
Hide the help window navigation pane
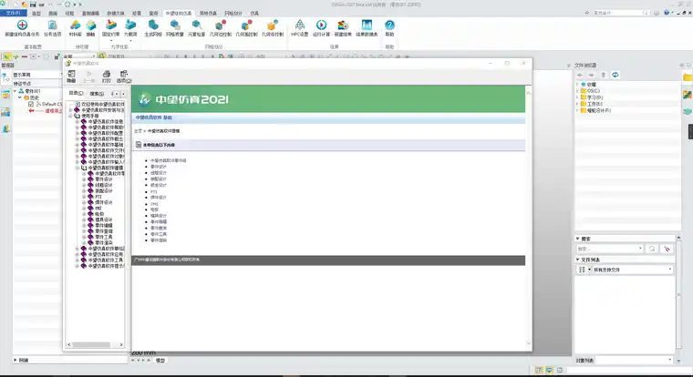coord(71,76)
